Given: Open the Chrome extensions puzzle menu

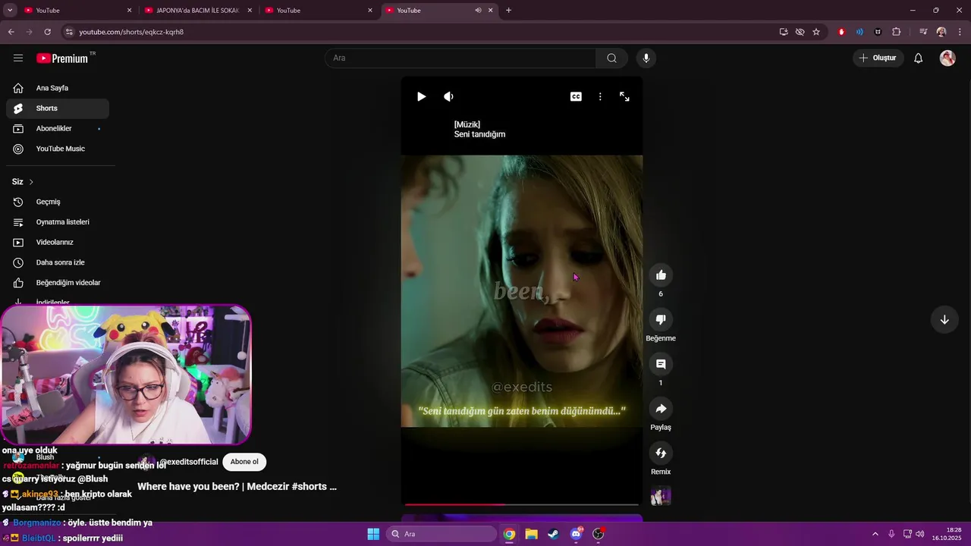Looking at the screenshot, I should 896,32.
